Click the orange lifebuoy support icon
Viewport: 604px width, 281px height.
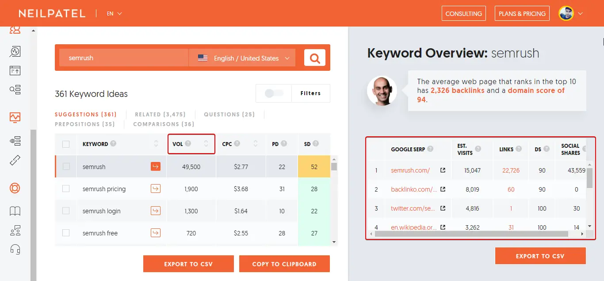pyautogui.click(x=15, y=188)
